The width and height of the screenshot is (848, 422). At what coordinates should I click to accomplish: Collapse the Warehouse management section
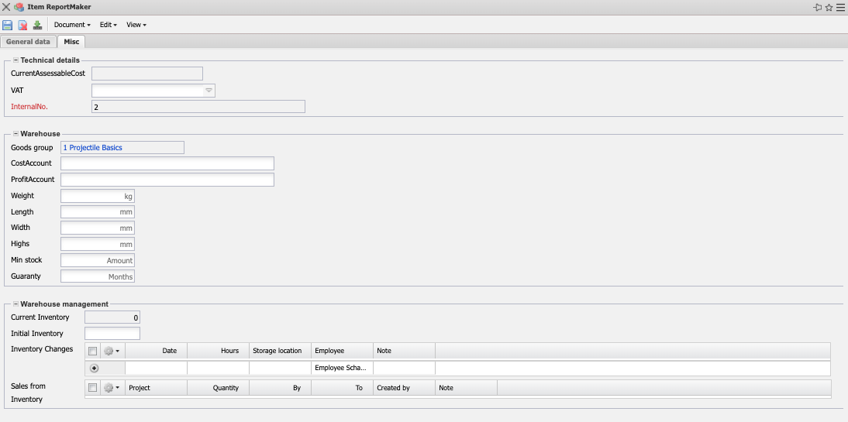pyautogui.click(x=16, y=304)
